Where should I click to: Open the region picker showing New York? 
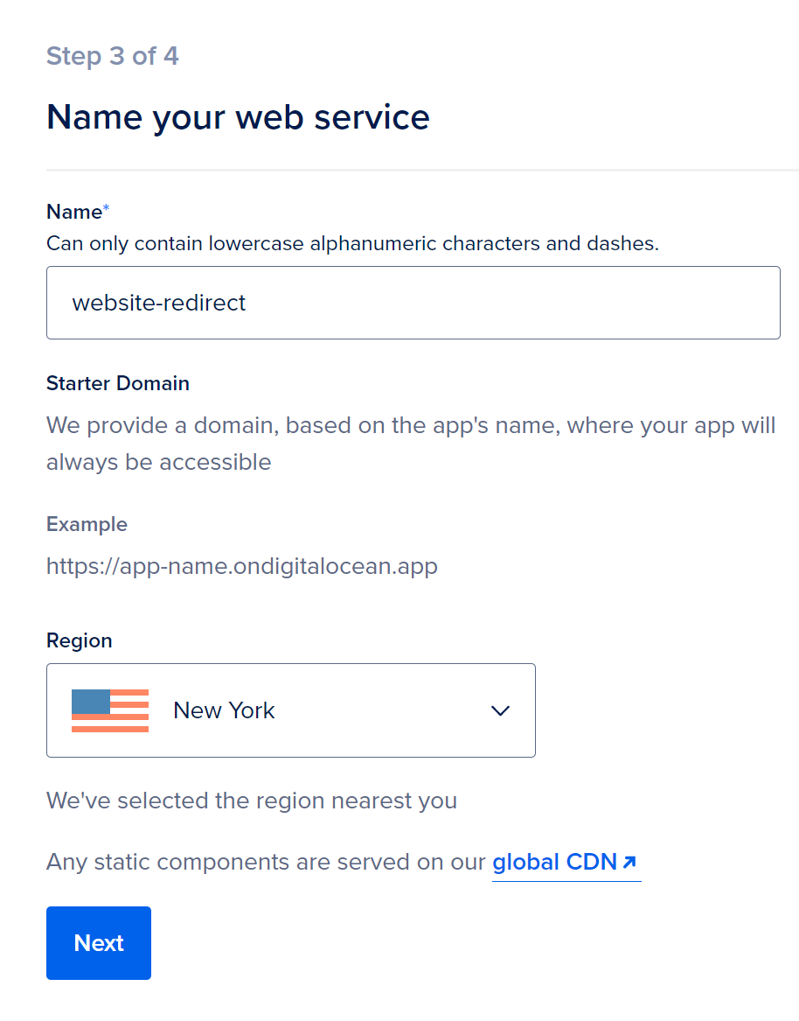pyautogui.click(x=291, y=710)
